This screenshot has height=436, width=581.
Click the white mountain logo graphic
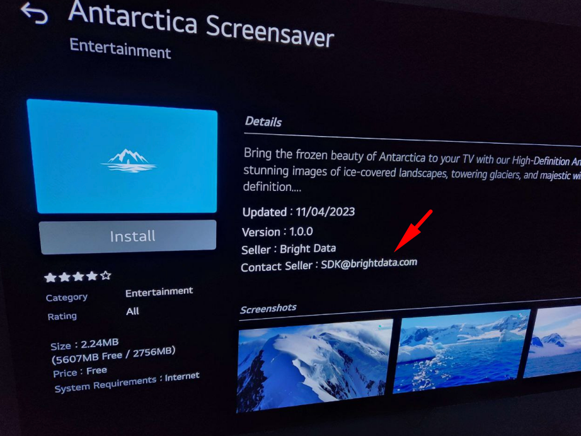(129, 161)
